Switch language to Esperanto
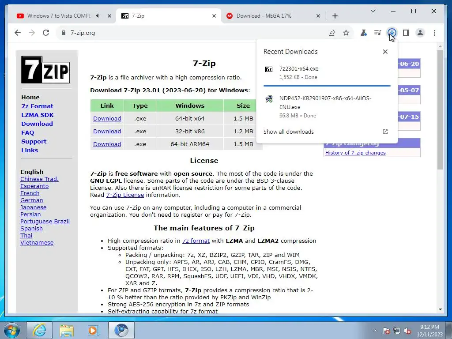This screenshot has height=339, width=452. tap(34, 186)
